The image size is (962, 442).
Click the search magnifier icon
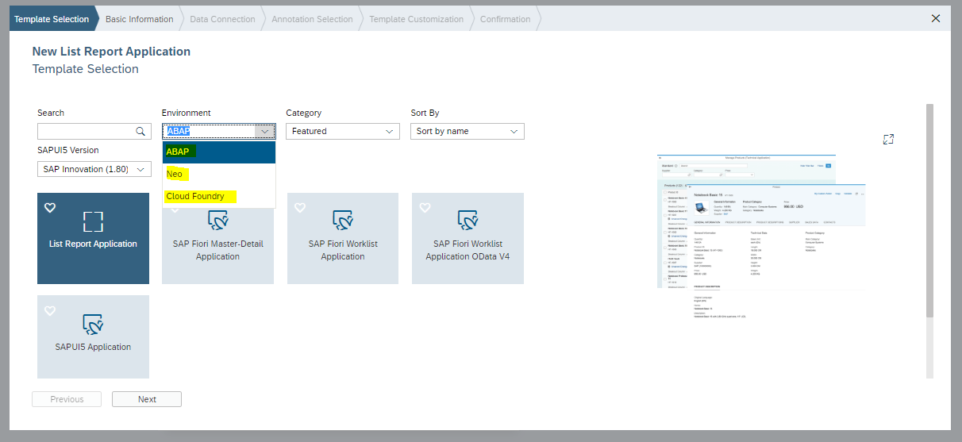140,132
